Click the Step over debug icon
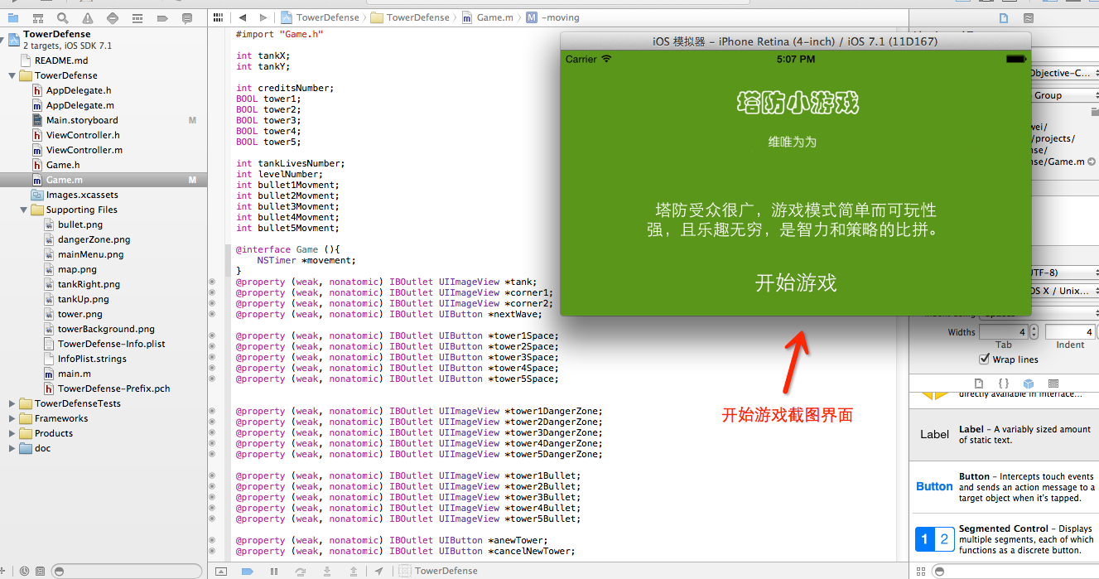 click(x=300, y=571)
